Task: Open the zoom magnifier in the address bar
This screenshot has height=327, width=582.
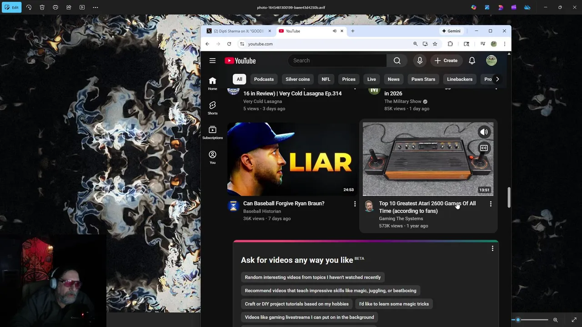Action: pos(415,44)
